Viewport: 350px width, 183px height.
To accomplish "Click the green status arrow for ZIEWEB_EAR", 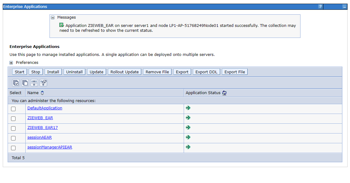I will pyautogui.click(x=188, y=117).
